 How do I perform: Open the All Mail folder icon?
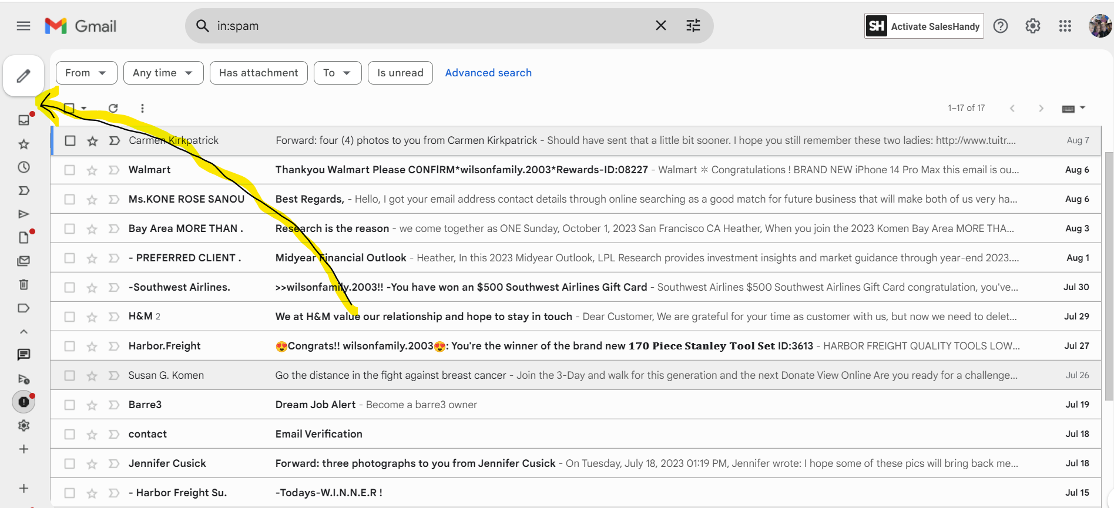24,261
